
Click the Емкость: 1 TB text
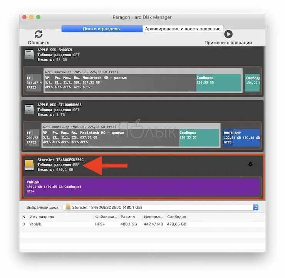coord(51,115)
